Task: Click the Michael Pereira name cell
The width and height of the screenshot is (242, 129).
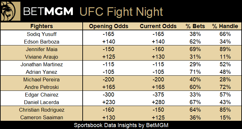Action: pyautogui.click(x=42, y=79)
